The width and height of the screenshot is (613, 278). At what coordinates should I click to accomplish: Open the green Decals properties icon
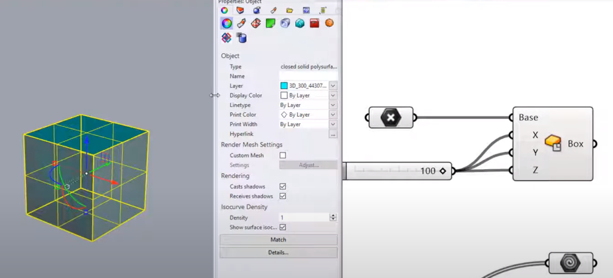coord(271,23)
